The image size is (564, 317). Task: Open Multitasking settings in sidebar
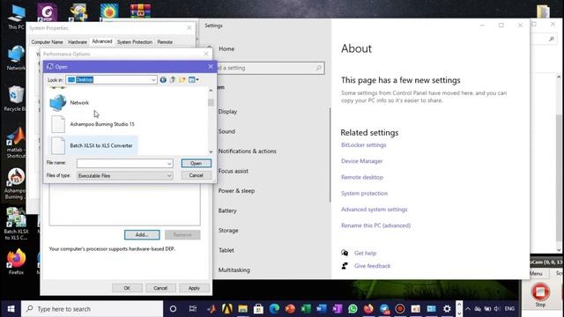pyautogui.click(x=234, y=270)
